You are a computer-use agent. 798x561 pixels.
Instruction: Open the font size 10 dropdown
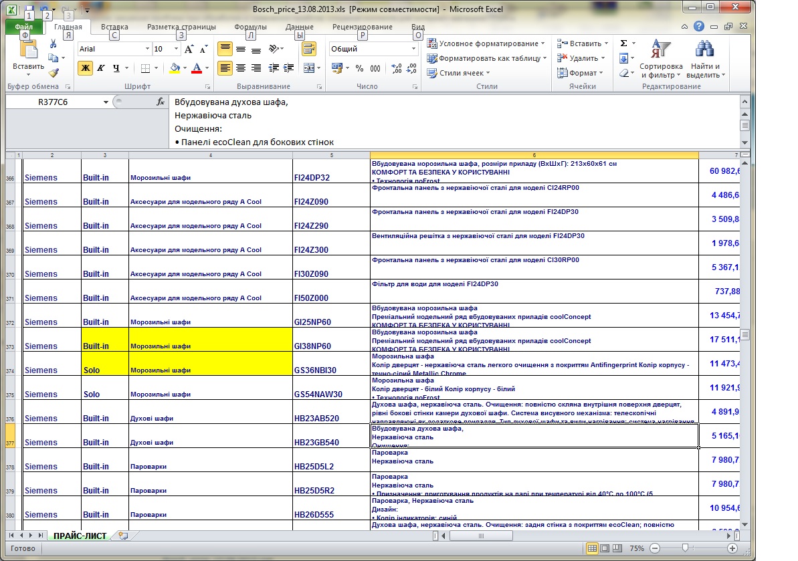pyautogui.click(x=176, y=49)
